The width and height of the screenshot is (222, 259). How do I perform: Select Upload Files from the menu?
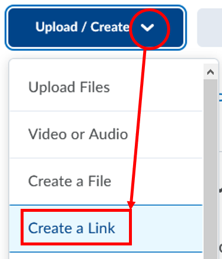click(106, 87)
